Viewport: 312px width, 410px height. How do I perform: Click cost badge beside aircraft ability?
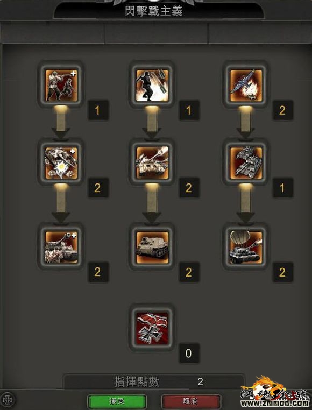click(282, 110)
